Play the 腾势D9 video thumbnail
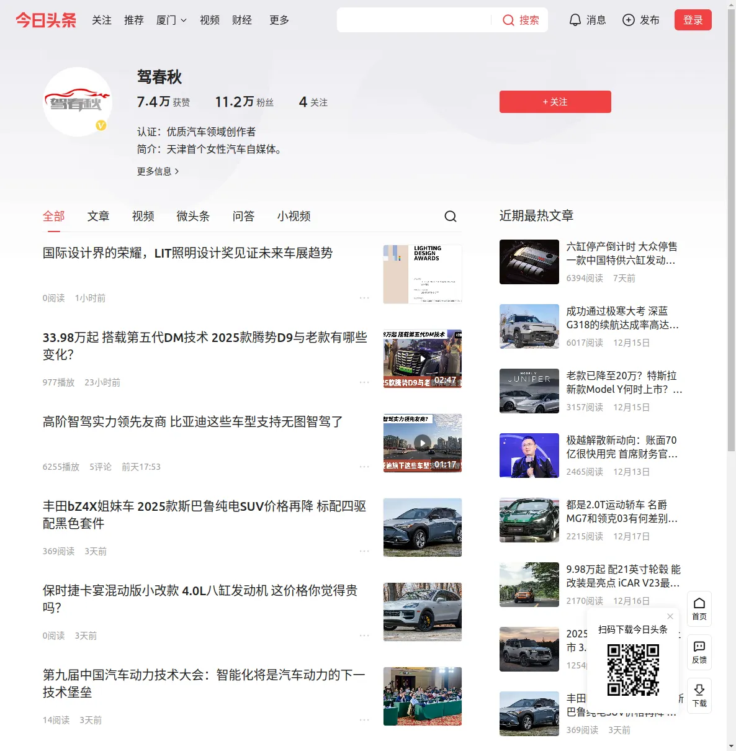 [423, 359]
